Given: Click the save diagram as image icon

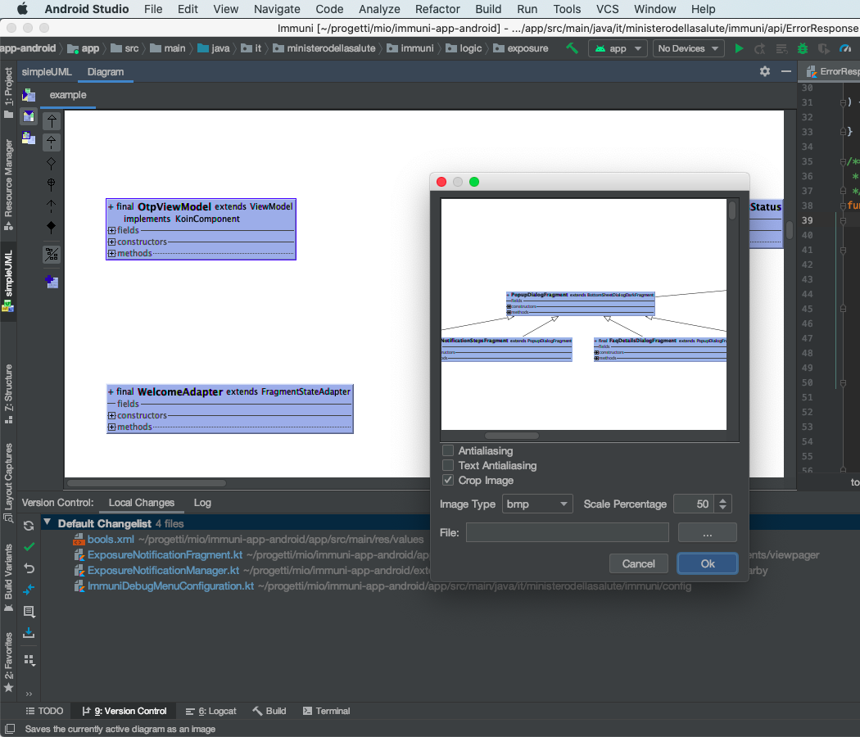Looking at the screenshot, I should [x=29, y=116].
